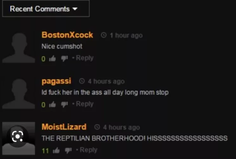The height and width of the screenshot is (159, 236).
Task: Click the 4 hours ago timestamp next to pagassi
Action: pyautogui.click(x=106, y=82)
